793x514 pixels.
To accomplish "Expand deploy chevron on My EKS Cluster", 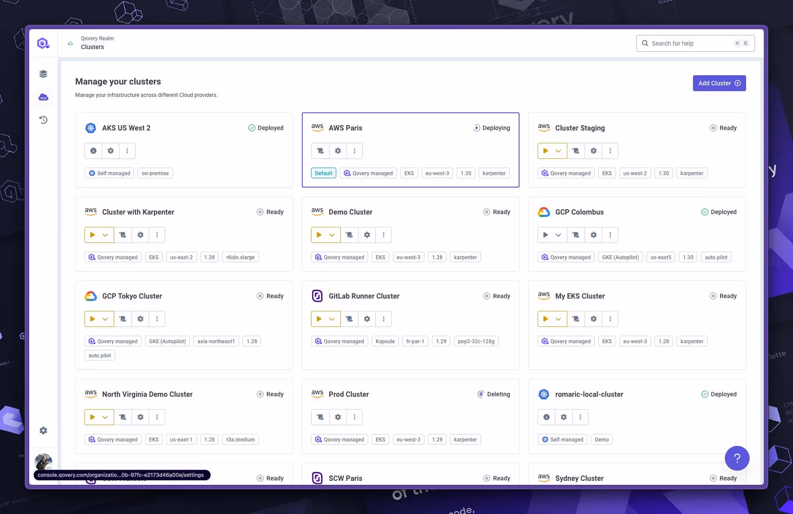I will point(558,318).
